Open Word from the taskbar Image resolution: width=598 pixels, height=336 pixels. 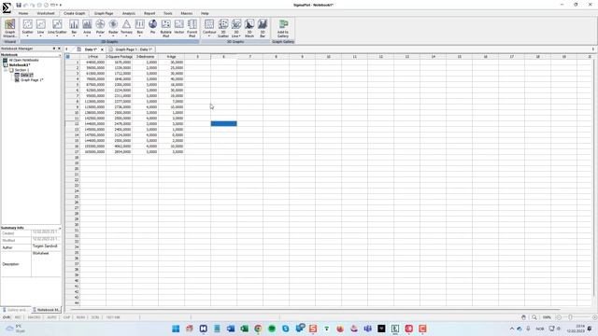pos(231,329)
